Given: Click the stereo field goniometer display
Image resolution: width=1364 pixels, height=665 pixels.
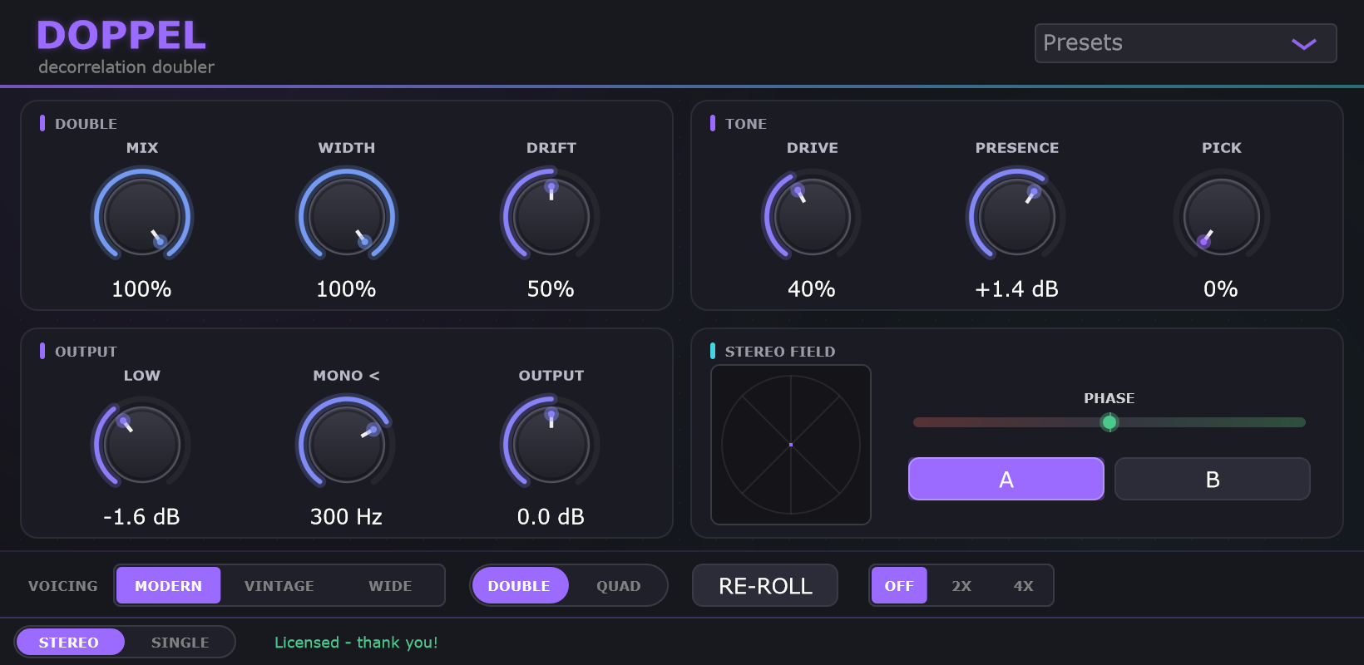Looking at the screenshot, I should click(791, 445).
